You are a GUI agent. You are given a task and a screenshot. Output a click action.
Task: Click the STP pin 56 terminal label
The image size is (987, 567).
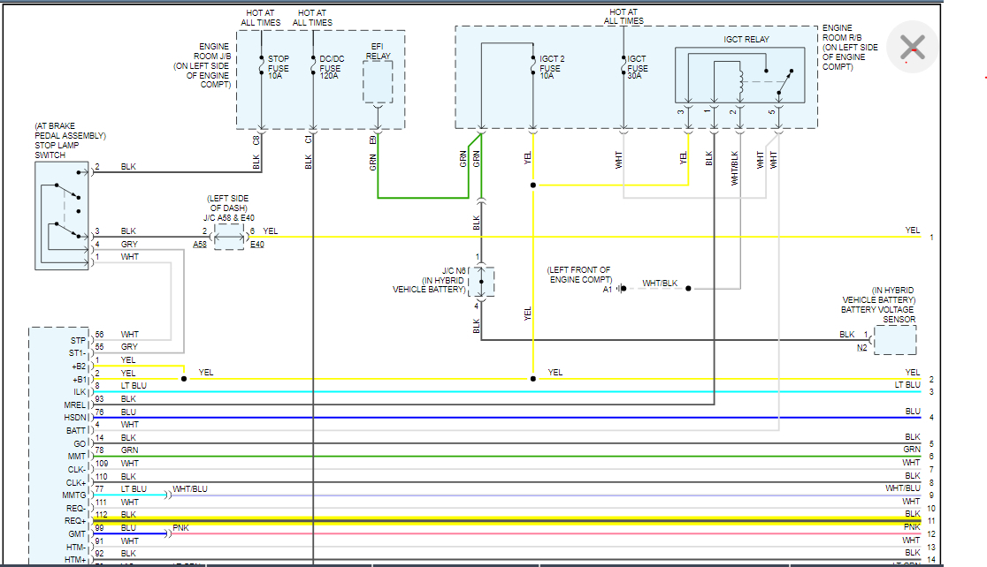click(80, 340)
